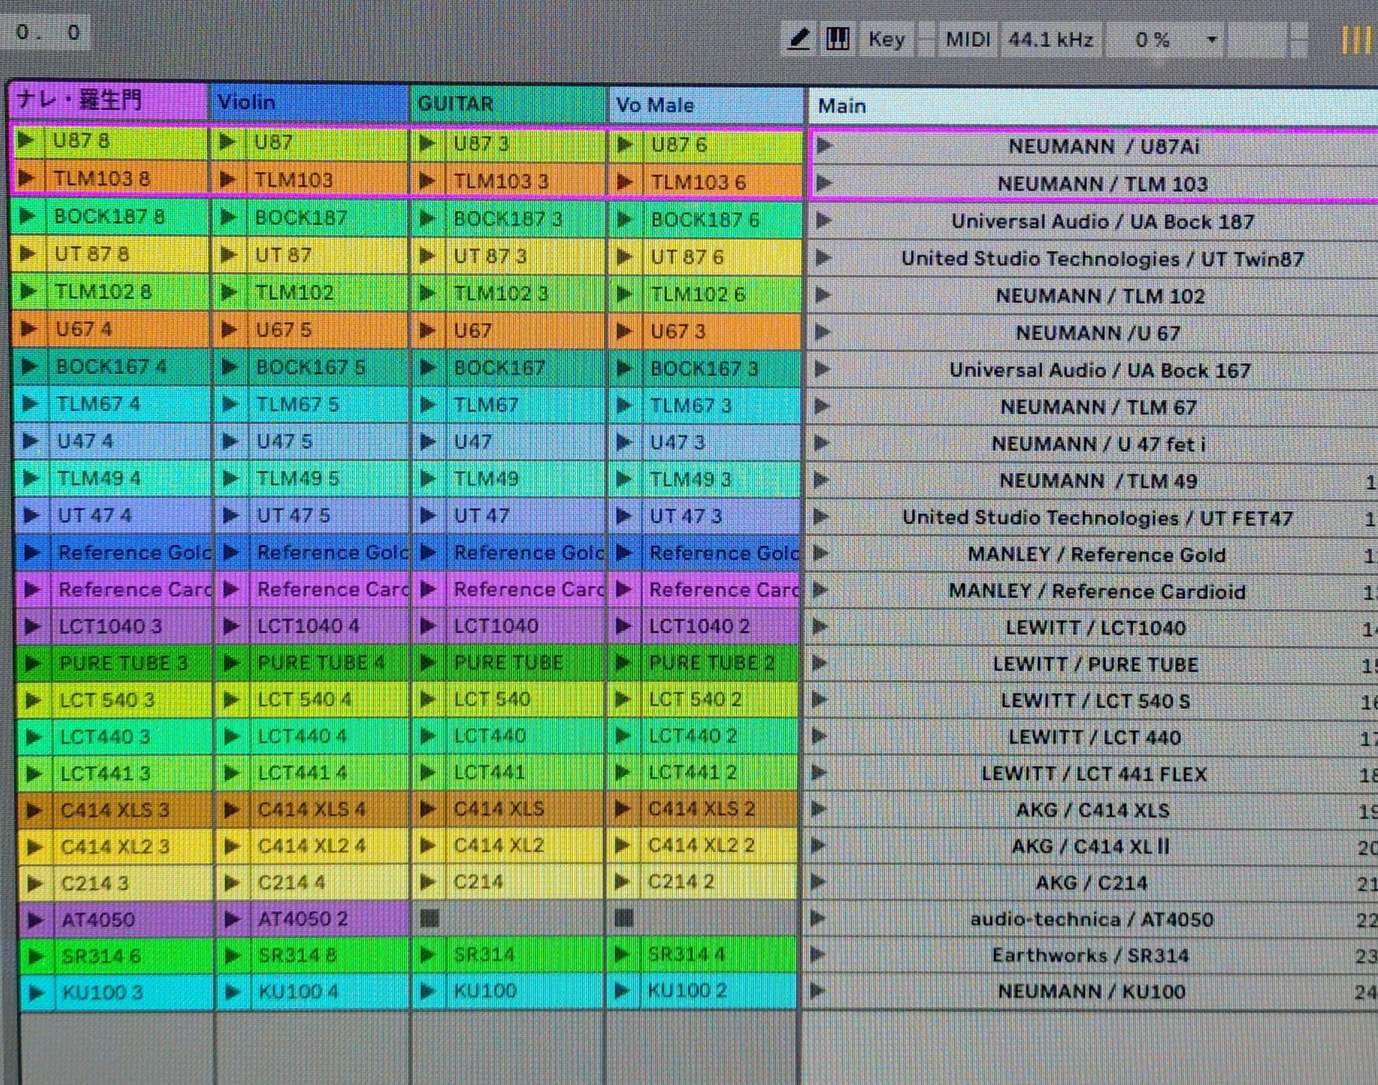Toggle MIDI map mode
1378x1085 pixels.
(967, 39)
